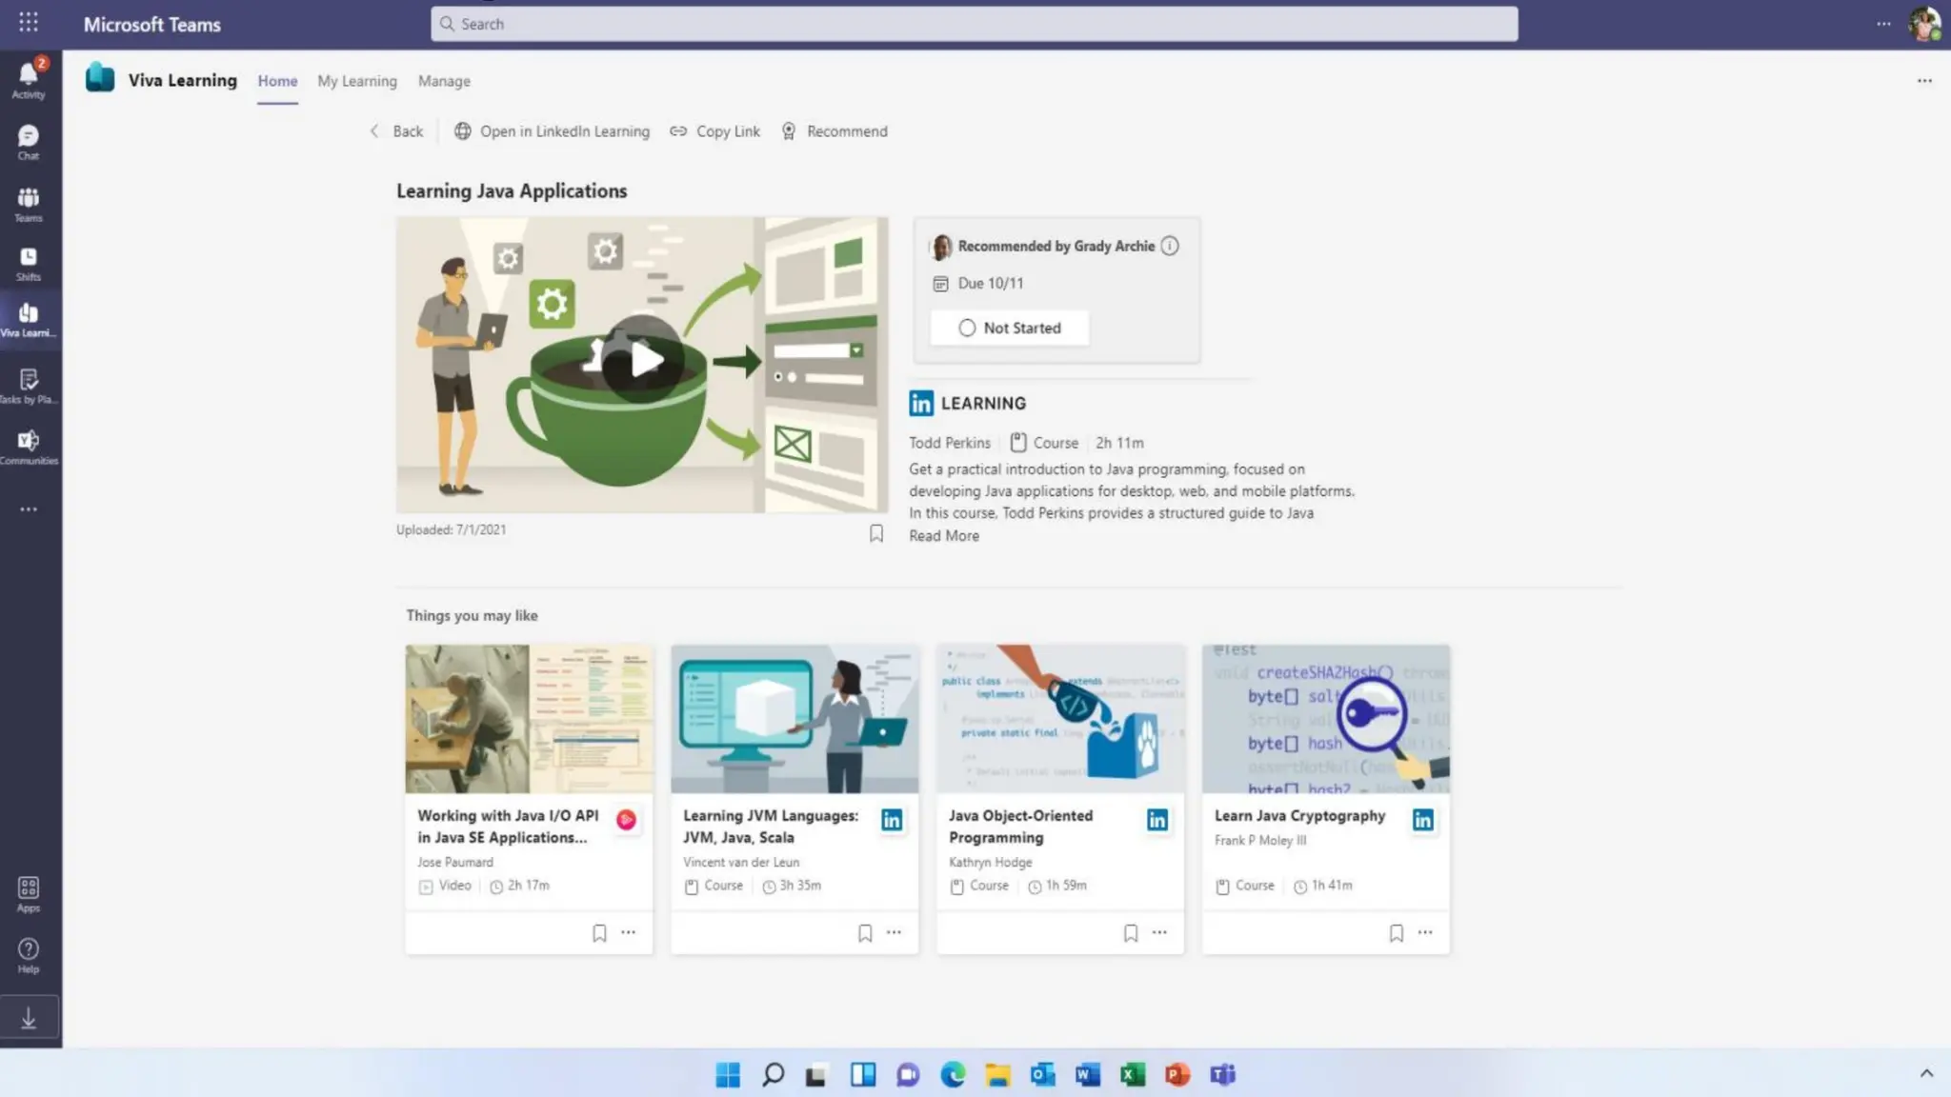Play the Learning Java Applications video
Viewport: 1951px width, 1097px height.
[643, 361]
